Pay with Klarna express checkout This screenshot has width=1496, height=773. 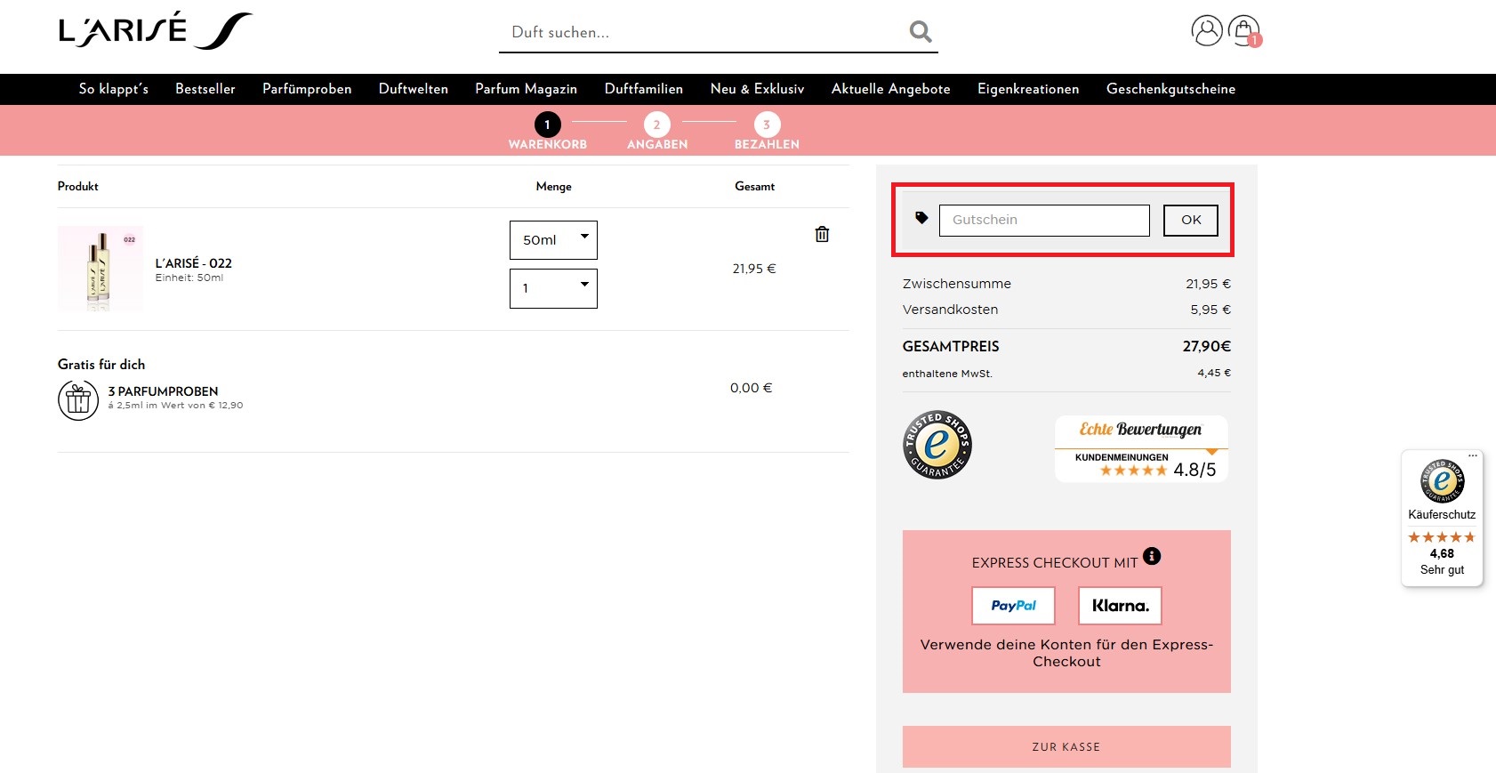[x=1120, y=606]
